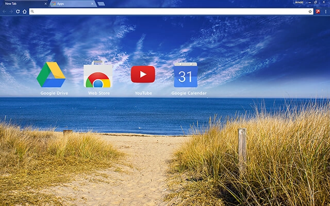The image size is (330, 206).
Task: Open the Chrome Web Store app
Action: (98, 74)
